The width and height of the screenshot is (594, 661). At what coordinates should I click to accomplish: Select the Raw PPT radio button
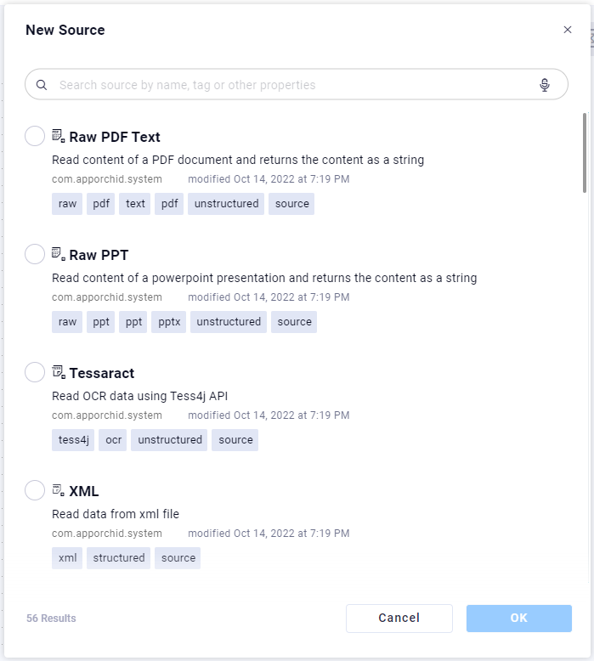pos(35,254)
